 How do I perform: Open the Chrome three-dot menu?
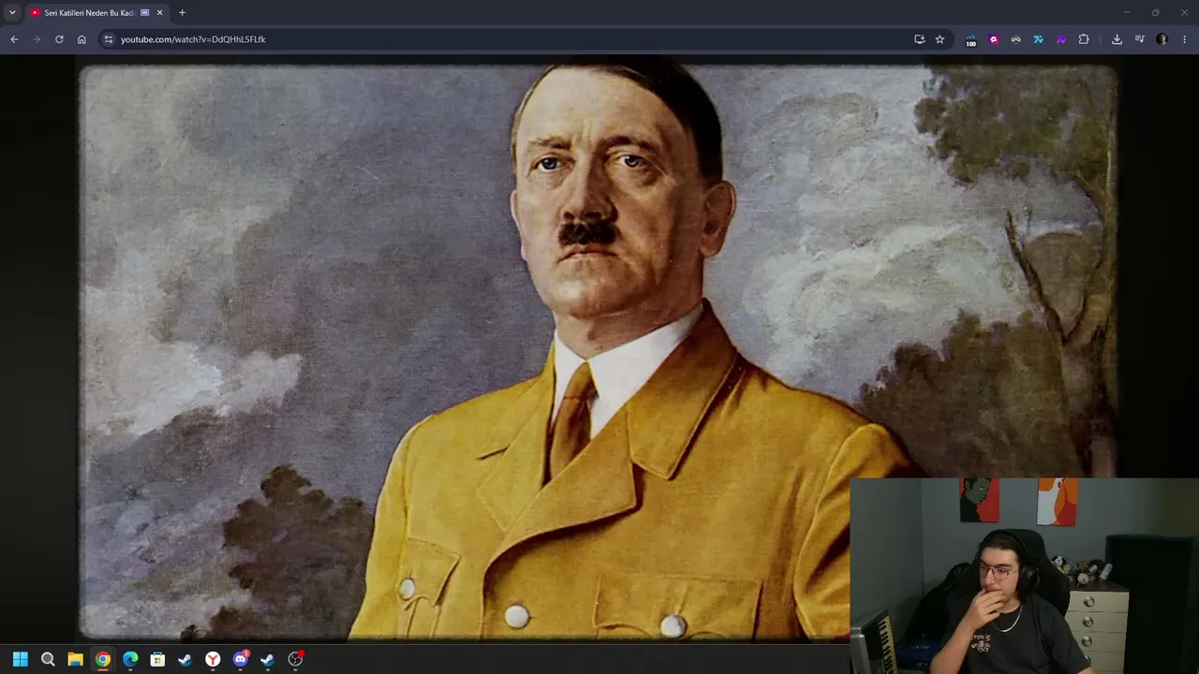pos(1185,39)
